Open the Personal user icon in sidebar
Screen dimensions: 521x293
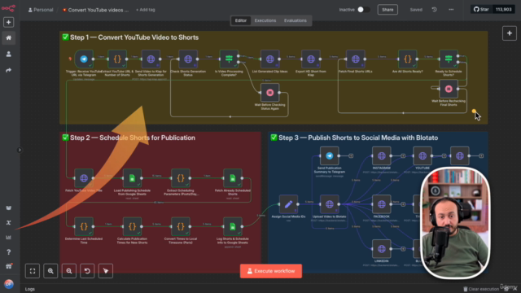point(9,54)
